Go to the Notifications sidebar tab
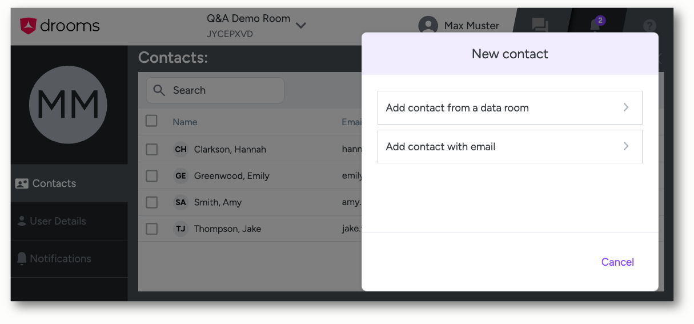Image resolution: width=694 pixels, height=324 pixels. (x=60, y=259)
